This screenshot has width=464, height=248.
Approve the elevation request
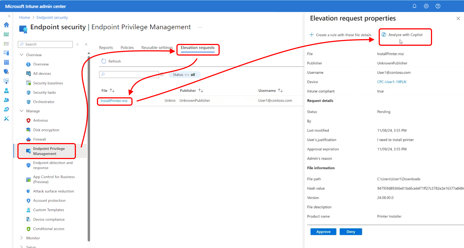coord(323,232)
